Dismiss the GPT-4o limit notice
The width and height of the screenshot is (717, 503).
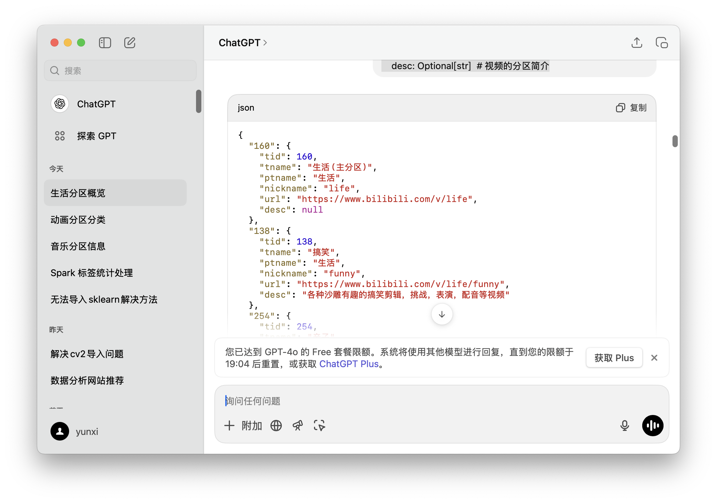654,358
